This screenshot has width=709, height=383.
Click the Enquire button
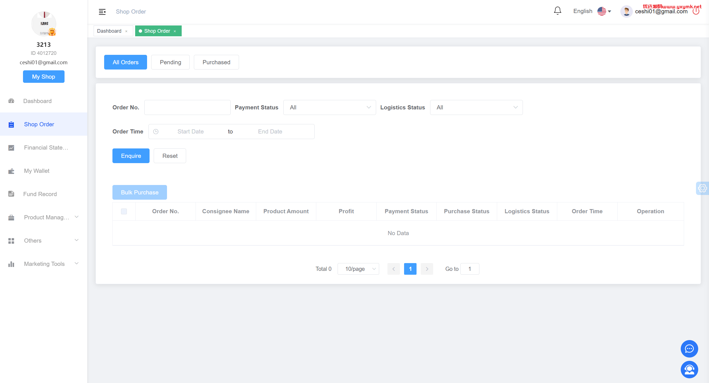(x=131, y=156)
